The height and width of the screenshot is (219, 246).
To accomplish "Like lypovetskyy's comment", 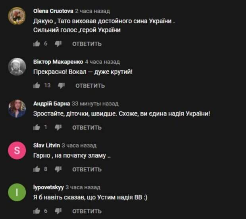I will 37,211.
